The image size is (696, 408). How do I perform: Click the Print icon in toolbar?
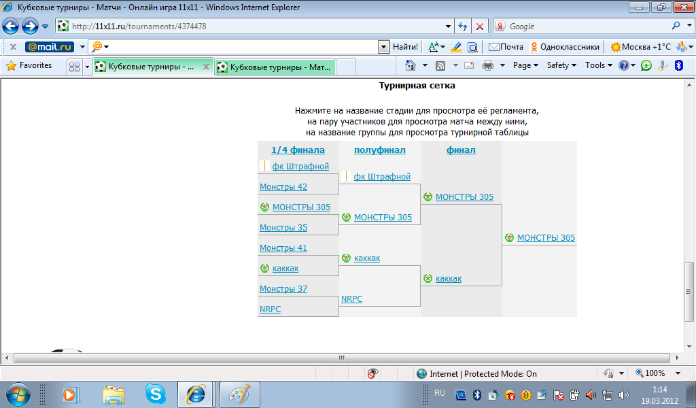487,65
